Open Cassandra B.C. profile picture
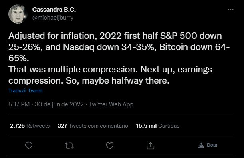This screenshot has width=244, height=158. (18, 14)
